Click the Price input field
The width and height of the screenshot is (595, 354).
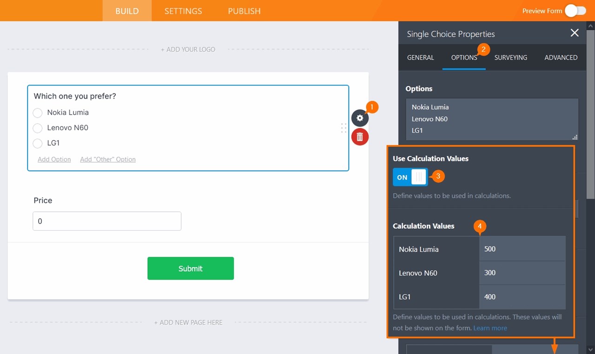coord(107,221)
